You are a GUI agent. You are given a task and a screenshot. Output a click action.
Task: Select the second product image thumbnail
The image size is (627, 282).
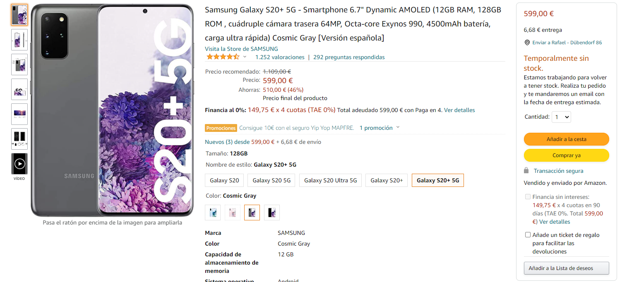coord(19,40)
